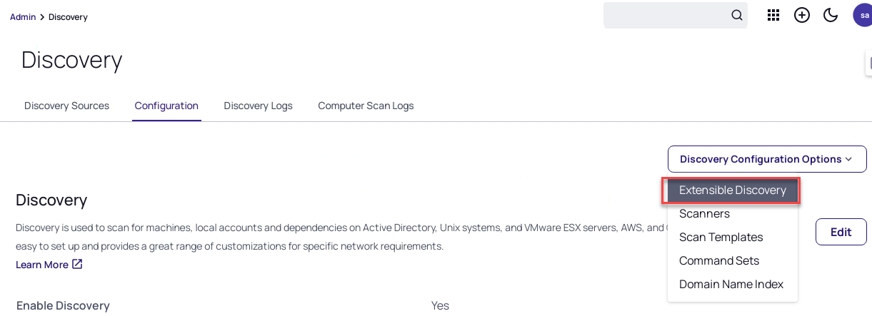
Task: Go to Admin in the breadcrumb
Action: 23,16
